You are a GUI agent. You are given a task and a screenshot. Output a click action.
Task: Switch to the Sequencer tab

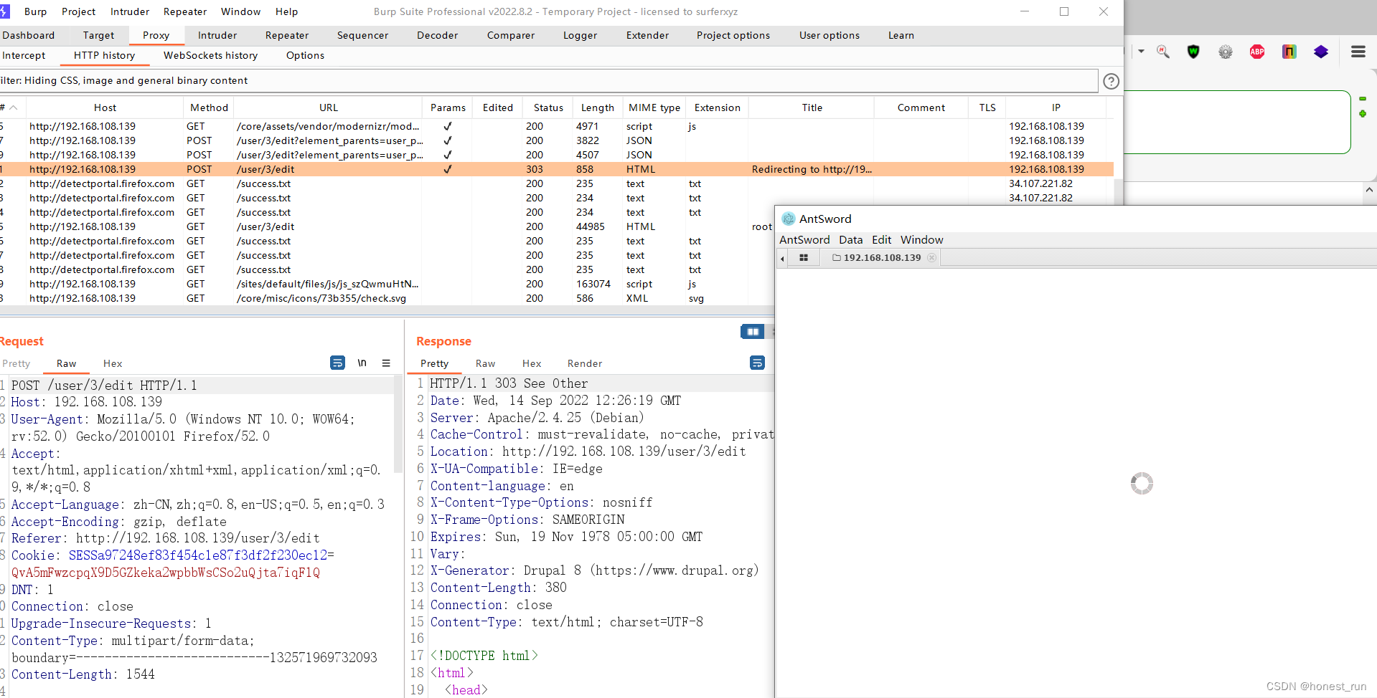(x=362, y=35)
